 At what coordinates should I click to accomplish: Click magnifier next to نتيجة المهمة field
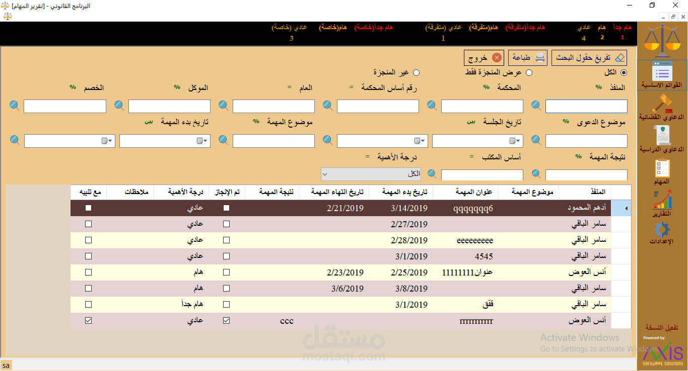[537, 174]
